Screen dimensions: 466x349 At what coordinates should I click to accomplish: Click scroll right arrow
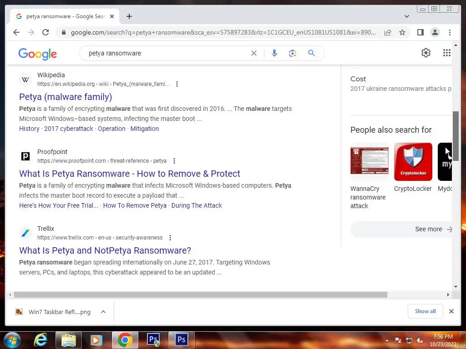tap(448, 294)
